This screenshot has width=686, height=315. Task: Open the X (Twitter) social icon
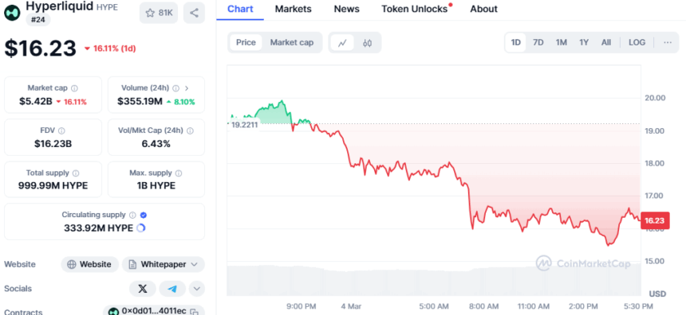(143, 289)
